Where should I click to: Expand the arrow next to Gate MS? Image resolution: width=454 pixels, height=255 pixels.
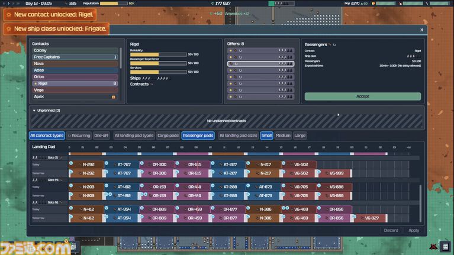tap(61, 180)
